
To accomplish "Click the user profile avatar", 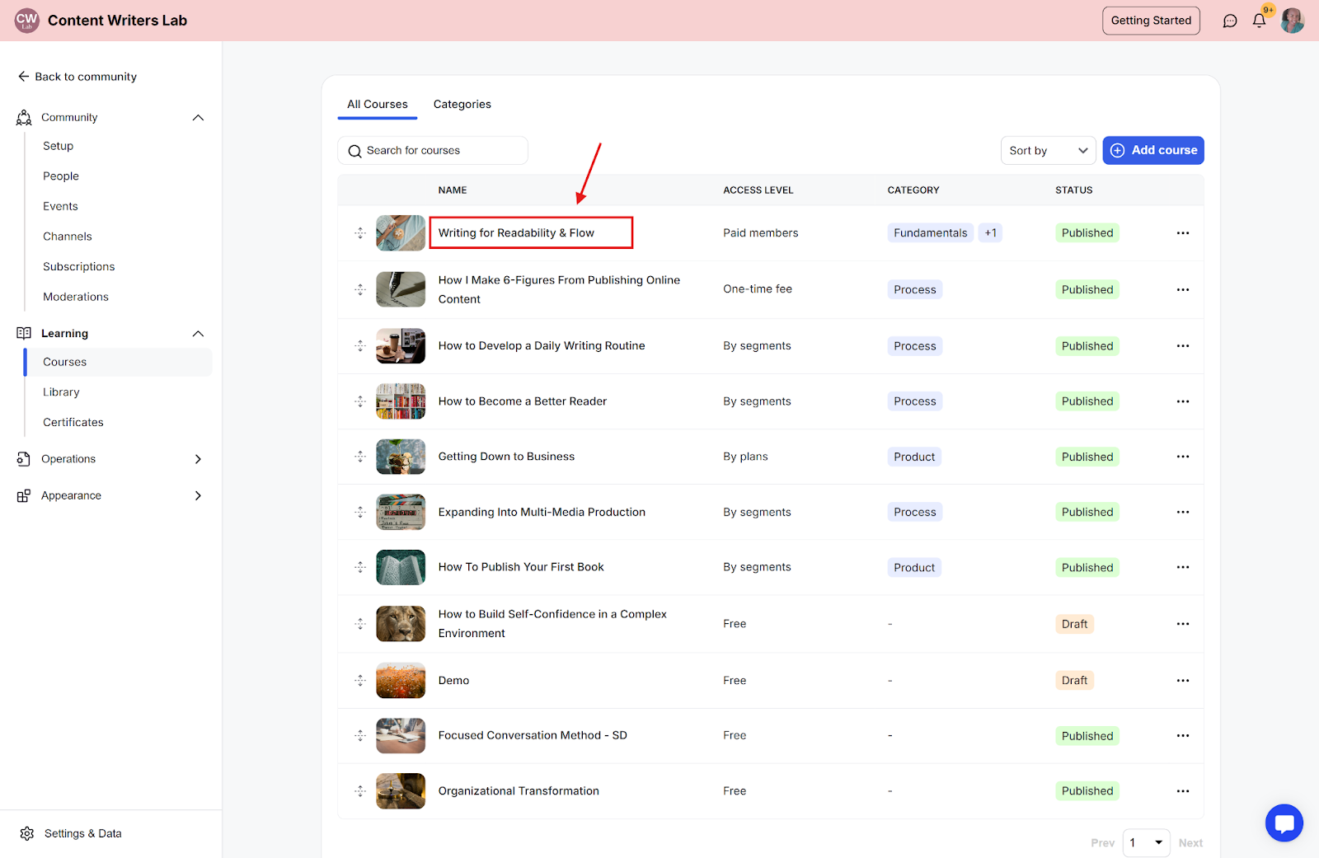I will 1292,21.
